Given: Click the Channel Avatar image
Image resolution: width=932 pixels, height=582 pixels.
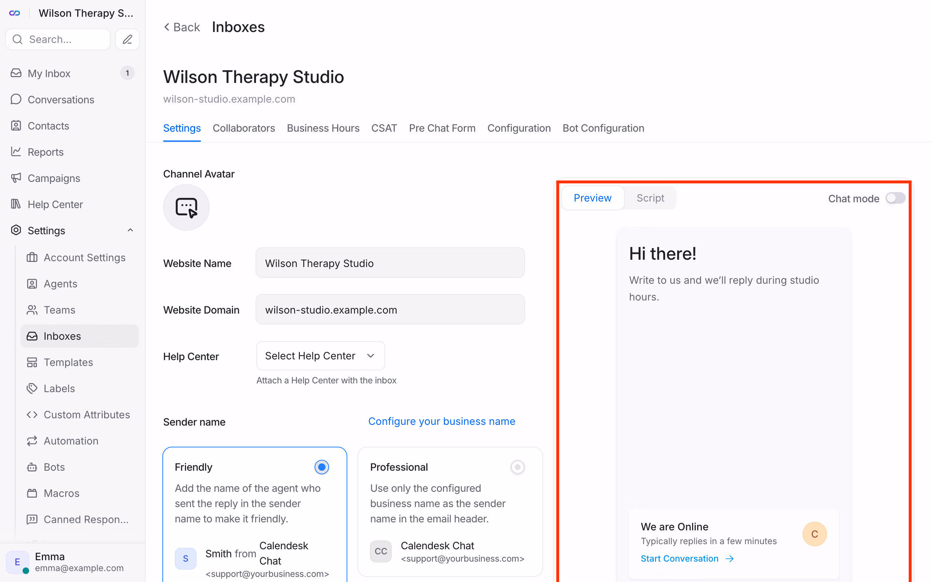Looking at the screenshot, I should click(186, 207).
